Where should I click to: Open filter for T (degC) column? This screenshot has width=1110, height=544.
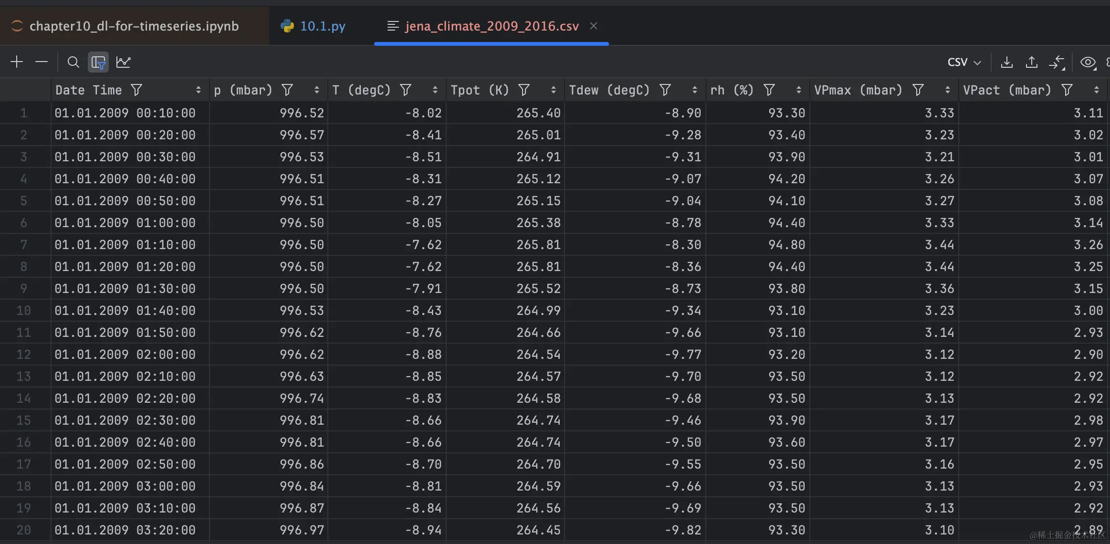coord(406,90)
